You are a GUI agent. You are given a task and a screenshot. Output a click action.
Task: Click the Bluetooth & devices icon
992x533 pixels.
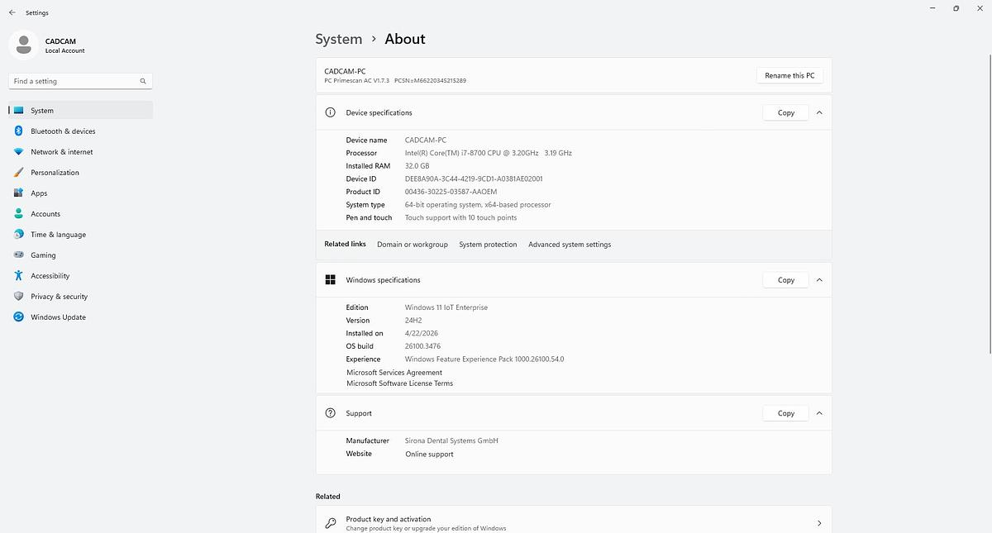click(18, 131)
